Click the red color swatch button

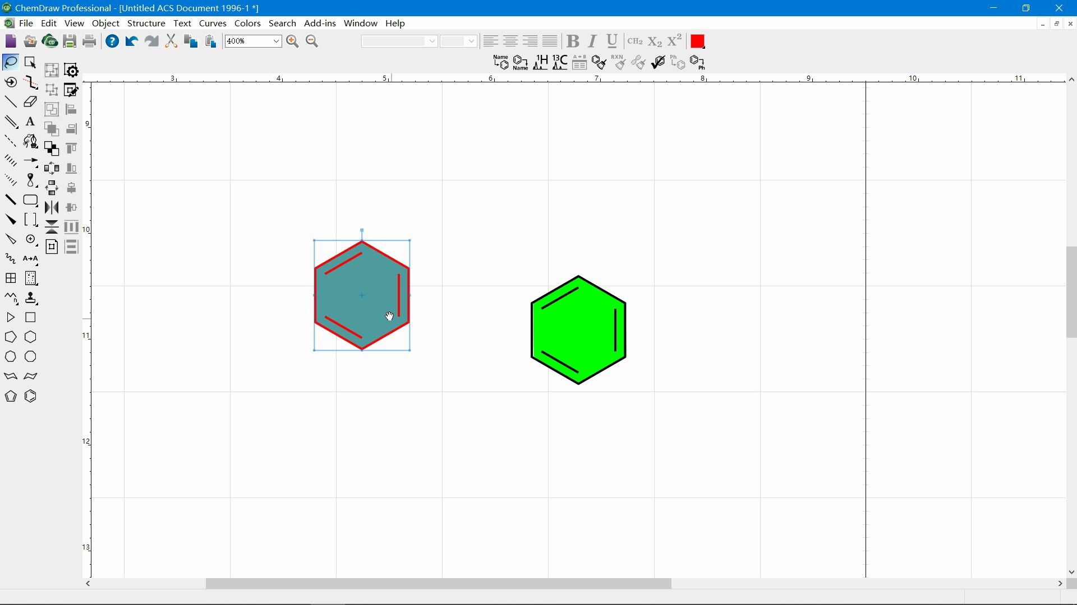coord(698,41)
